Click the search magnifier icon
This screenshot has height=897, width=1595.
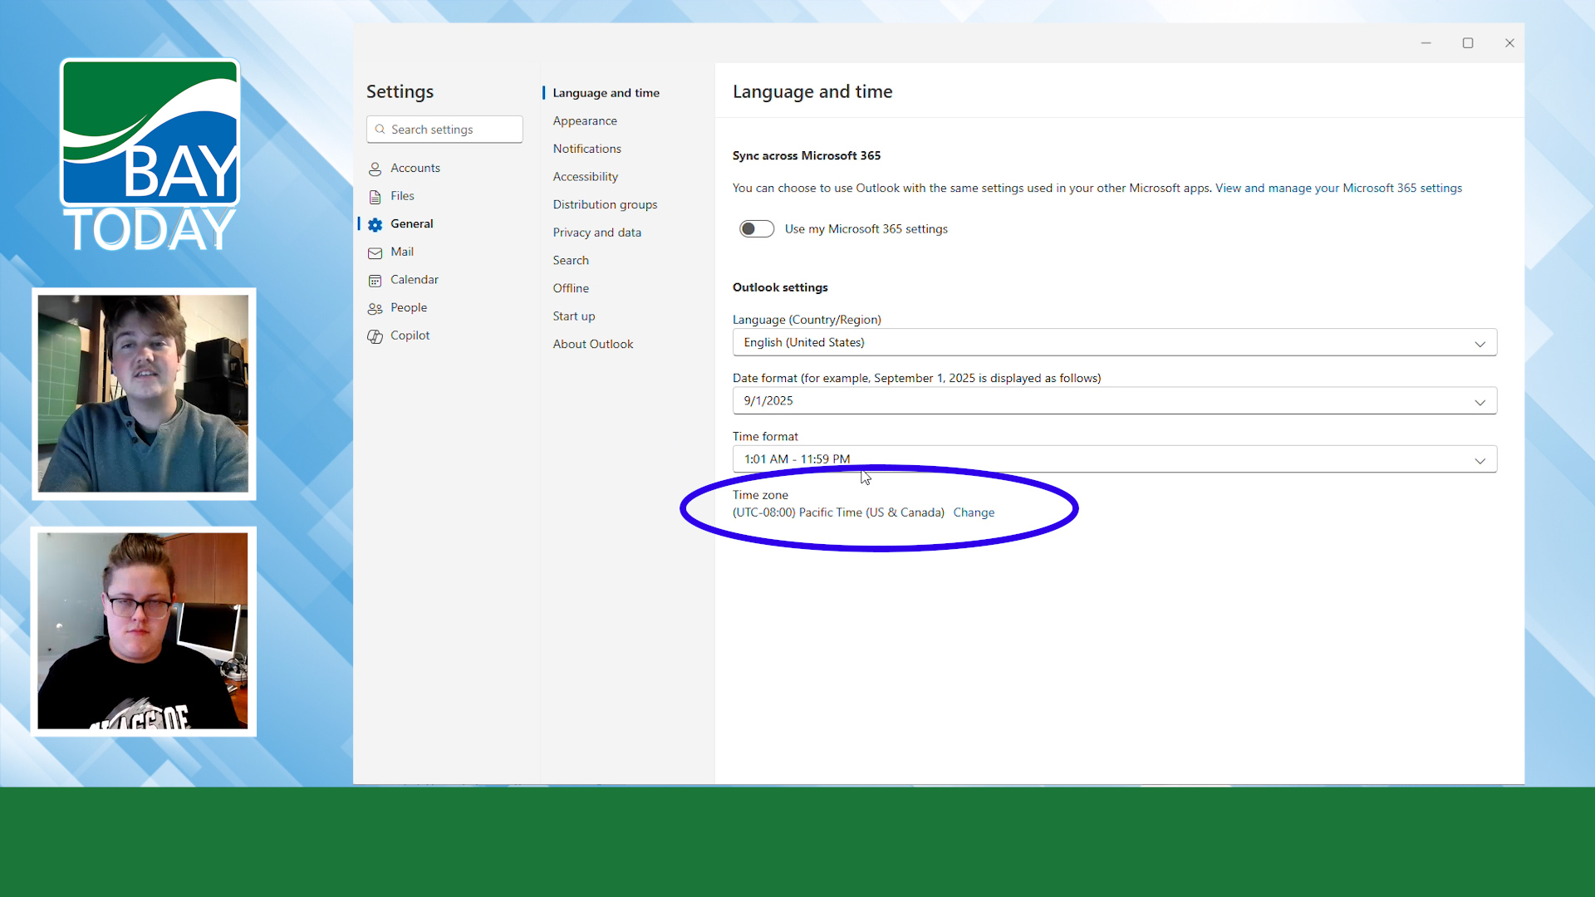tap(380, 130)
